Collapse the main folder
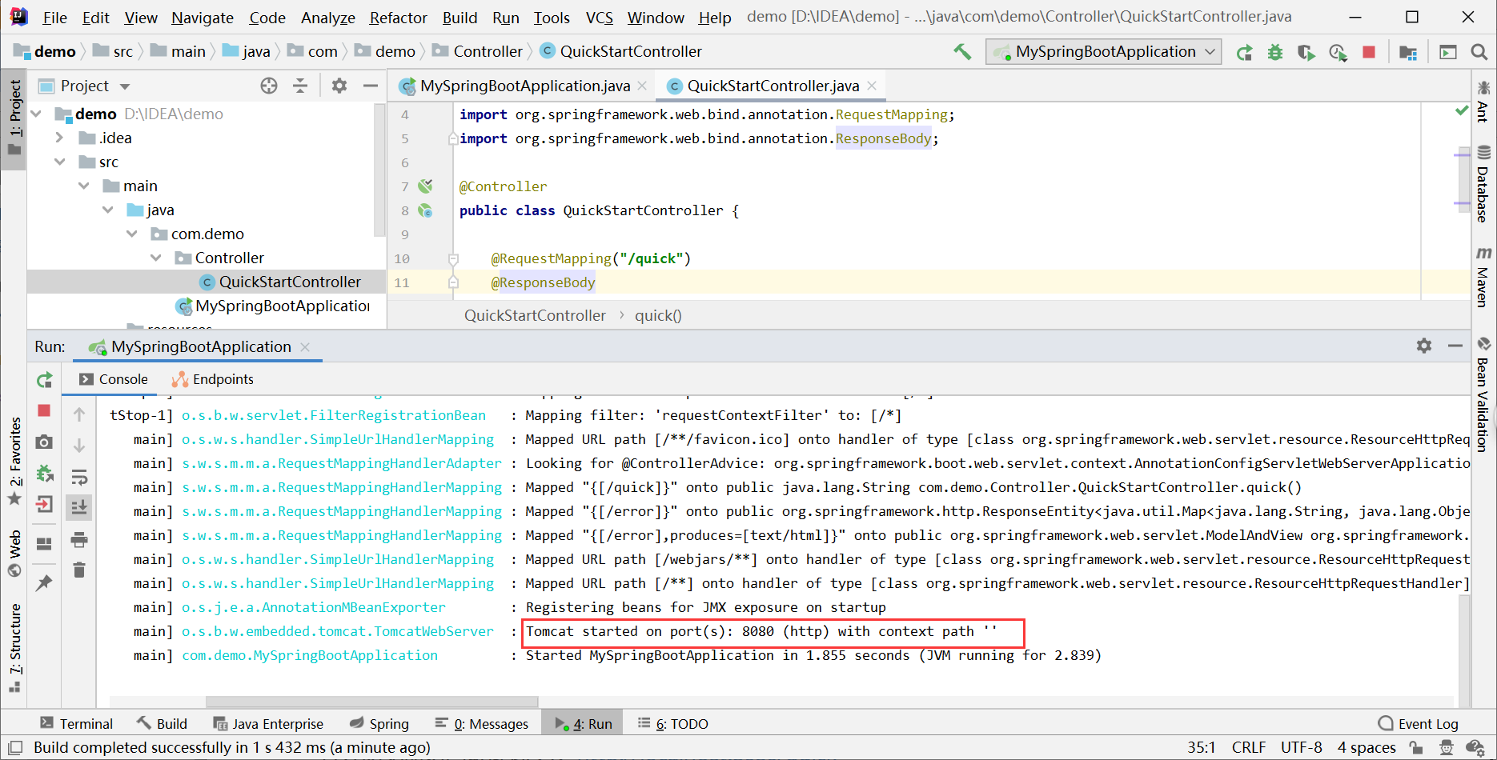 [x=84, y=186]
